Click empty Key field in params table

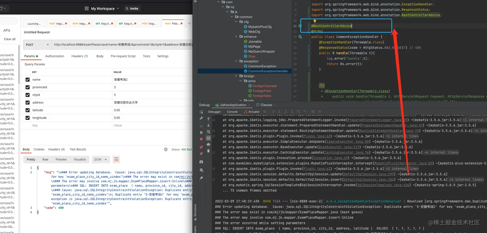[x=72, y=125]
